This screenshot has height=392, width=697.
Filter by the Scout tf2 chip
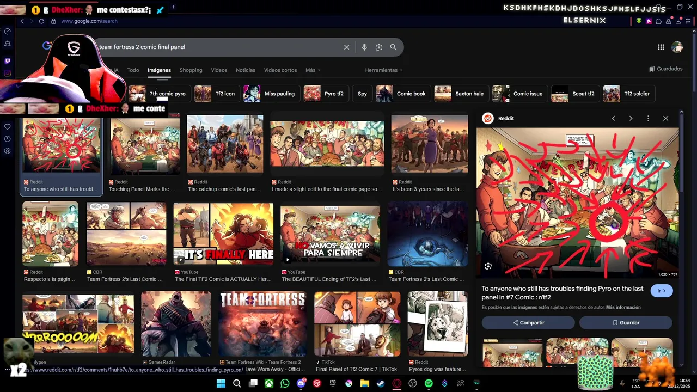[575, 94]
